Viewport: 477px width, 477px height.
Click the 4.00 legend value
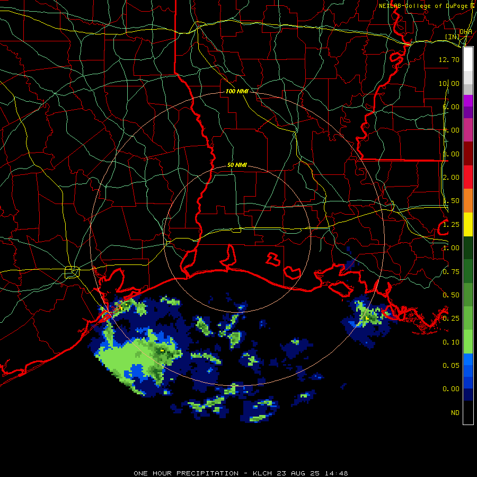point(451,130)
